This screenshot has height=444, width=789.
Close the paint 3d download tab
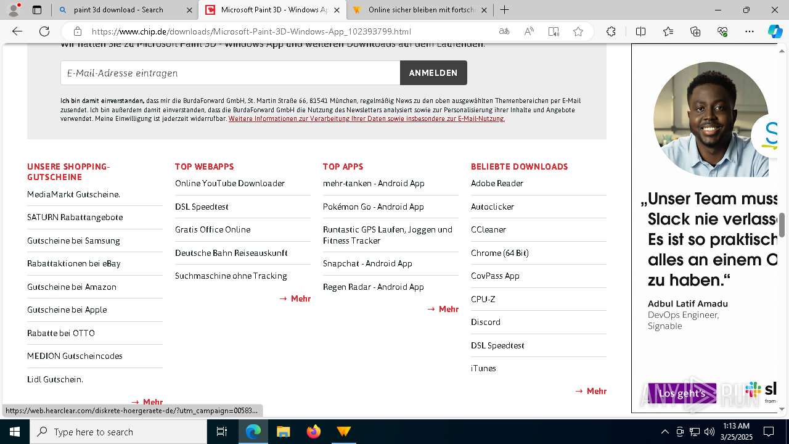(x=190, y=10)
